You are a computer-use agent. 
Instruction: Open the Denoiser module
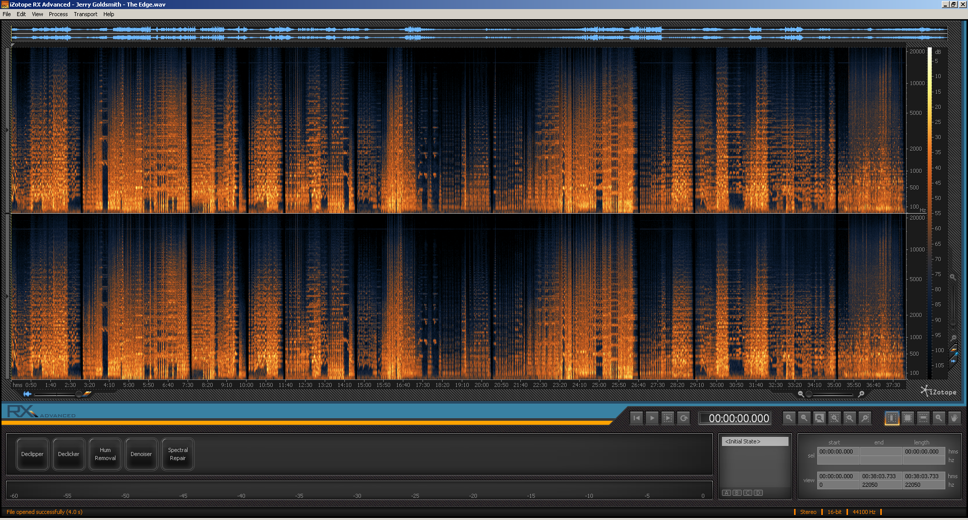[x=141, y=454]
